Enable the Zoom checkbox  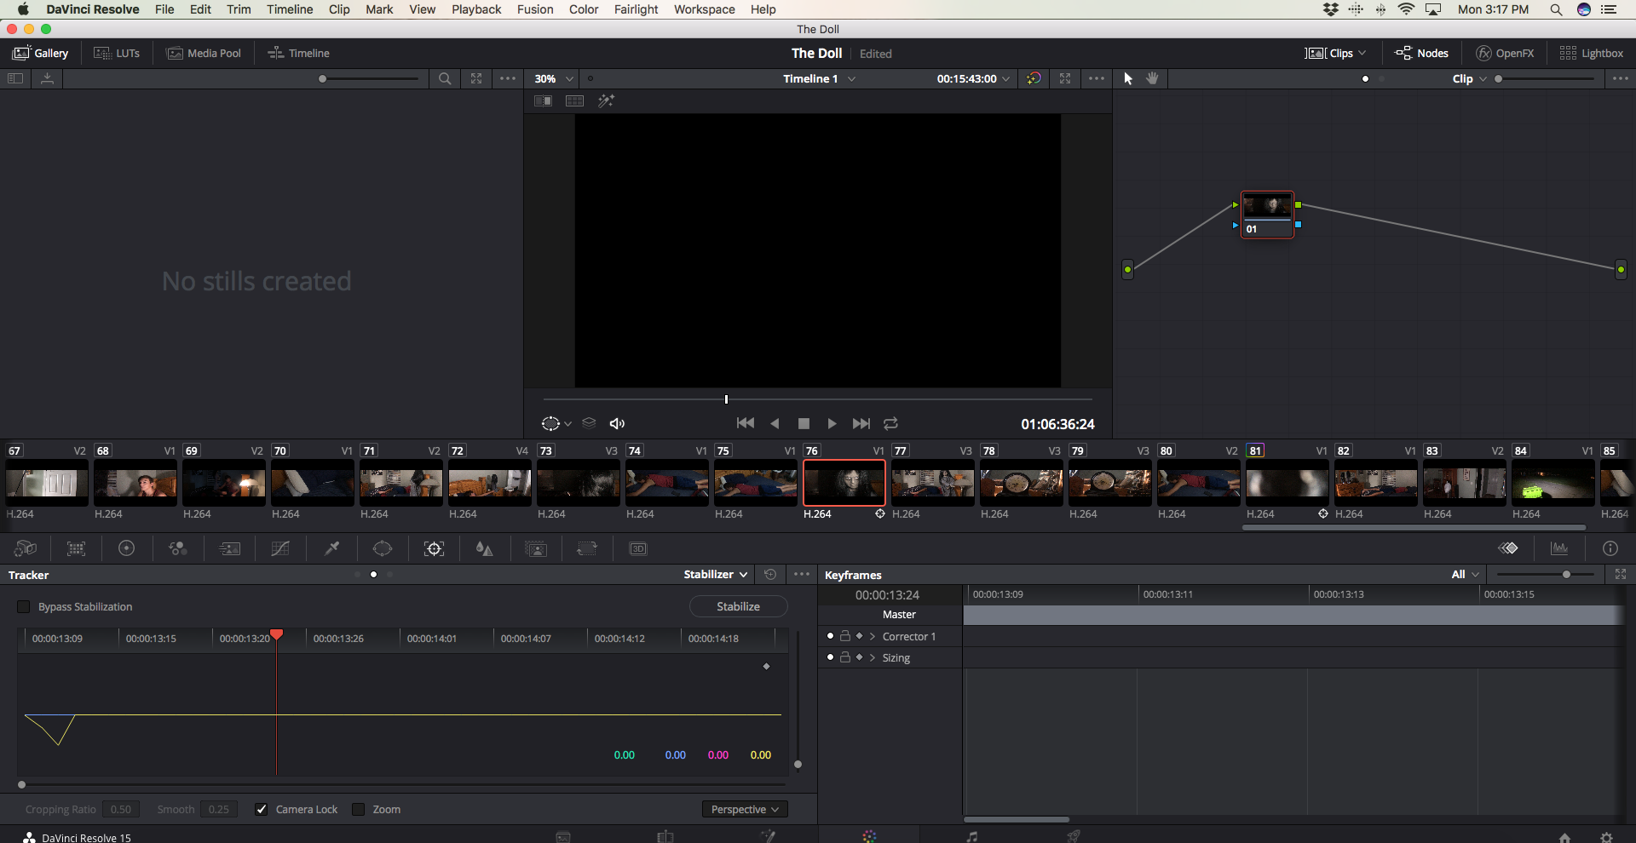[x=359, y=809]
